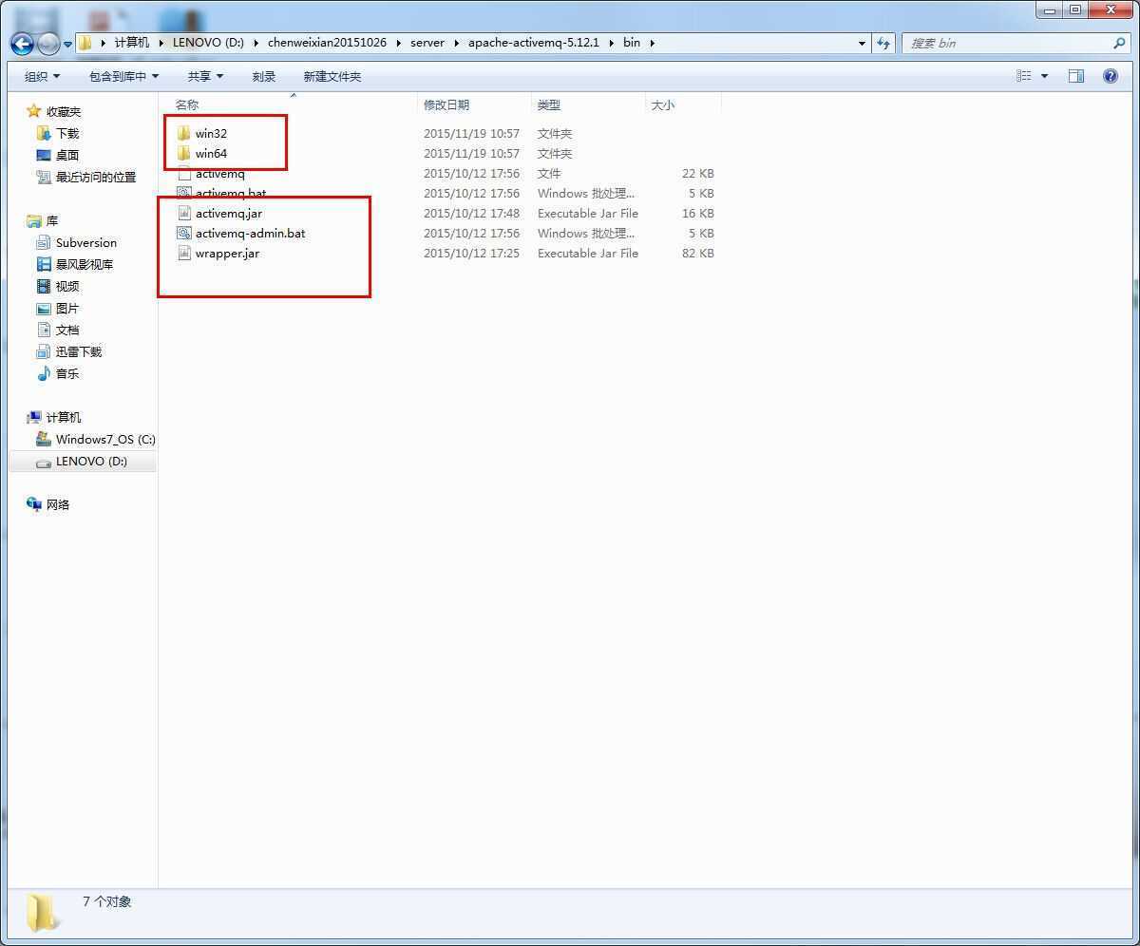Open 桌面 in favorites
The image size is (1140, 946).
click(66, 155)
